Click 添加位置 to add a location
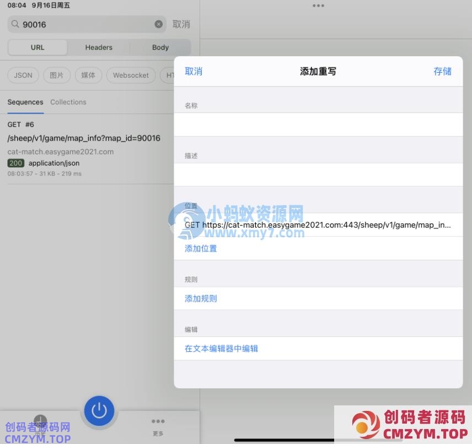 coord(201,248)
